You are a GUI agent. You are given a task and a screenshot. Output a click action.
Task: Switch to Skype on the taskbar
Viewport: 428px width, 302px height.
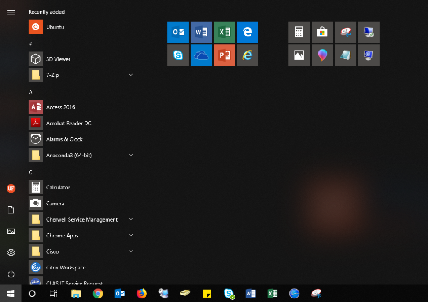[229, 294]
